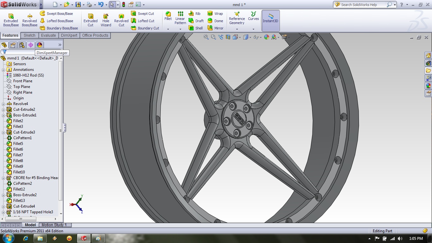Toggle the Instant3D button
The width and height of the screenshot is (432, 243).
(x=271, y=21)
